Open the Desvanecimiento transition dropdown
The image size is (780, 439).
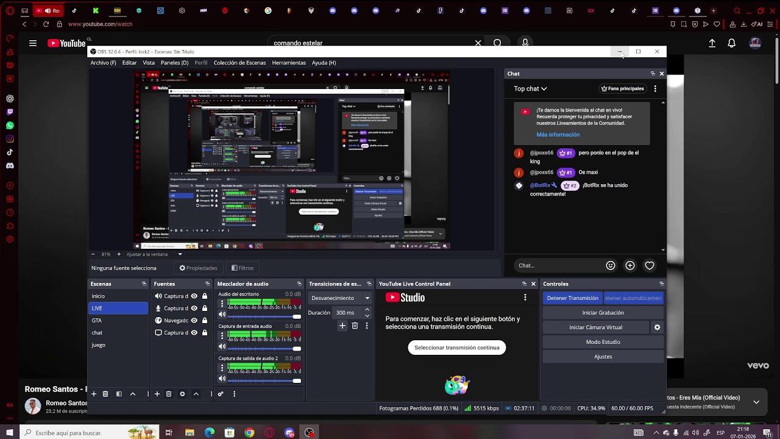[x=341, y=298]
